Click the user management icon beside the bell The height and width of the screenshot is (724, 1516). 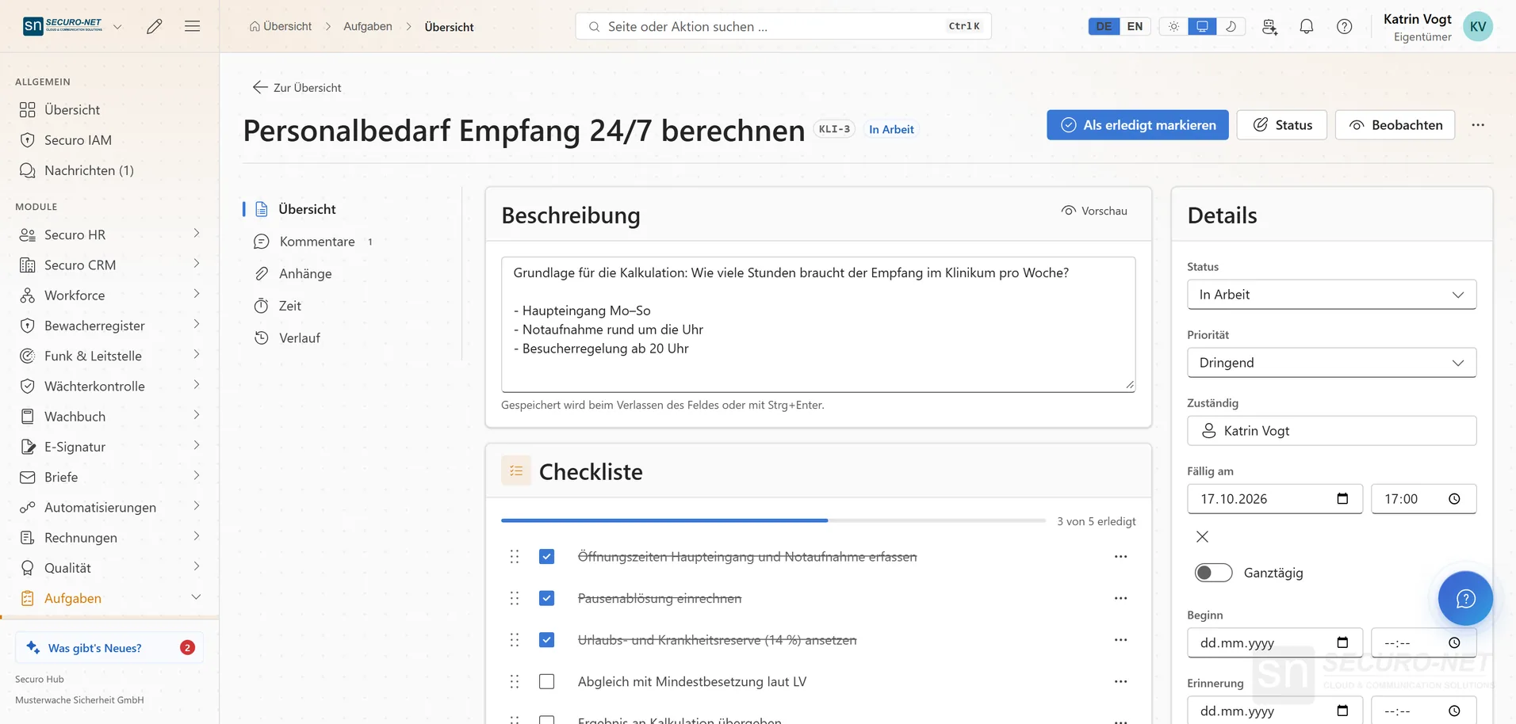point(1269,26)
